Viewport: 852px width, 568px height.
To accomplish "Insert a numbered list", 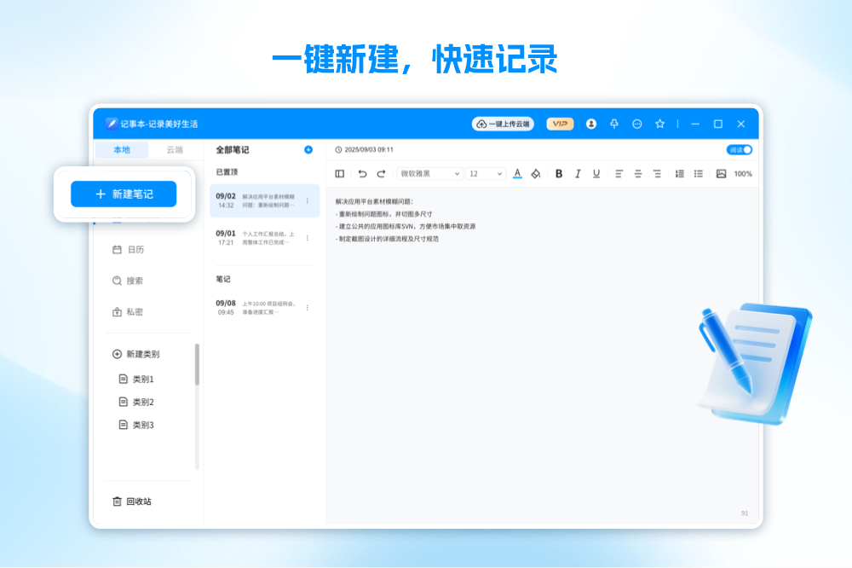I will click(680, 174).
